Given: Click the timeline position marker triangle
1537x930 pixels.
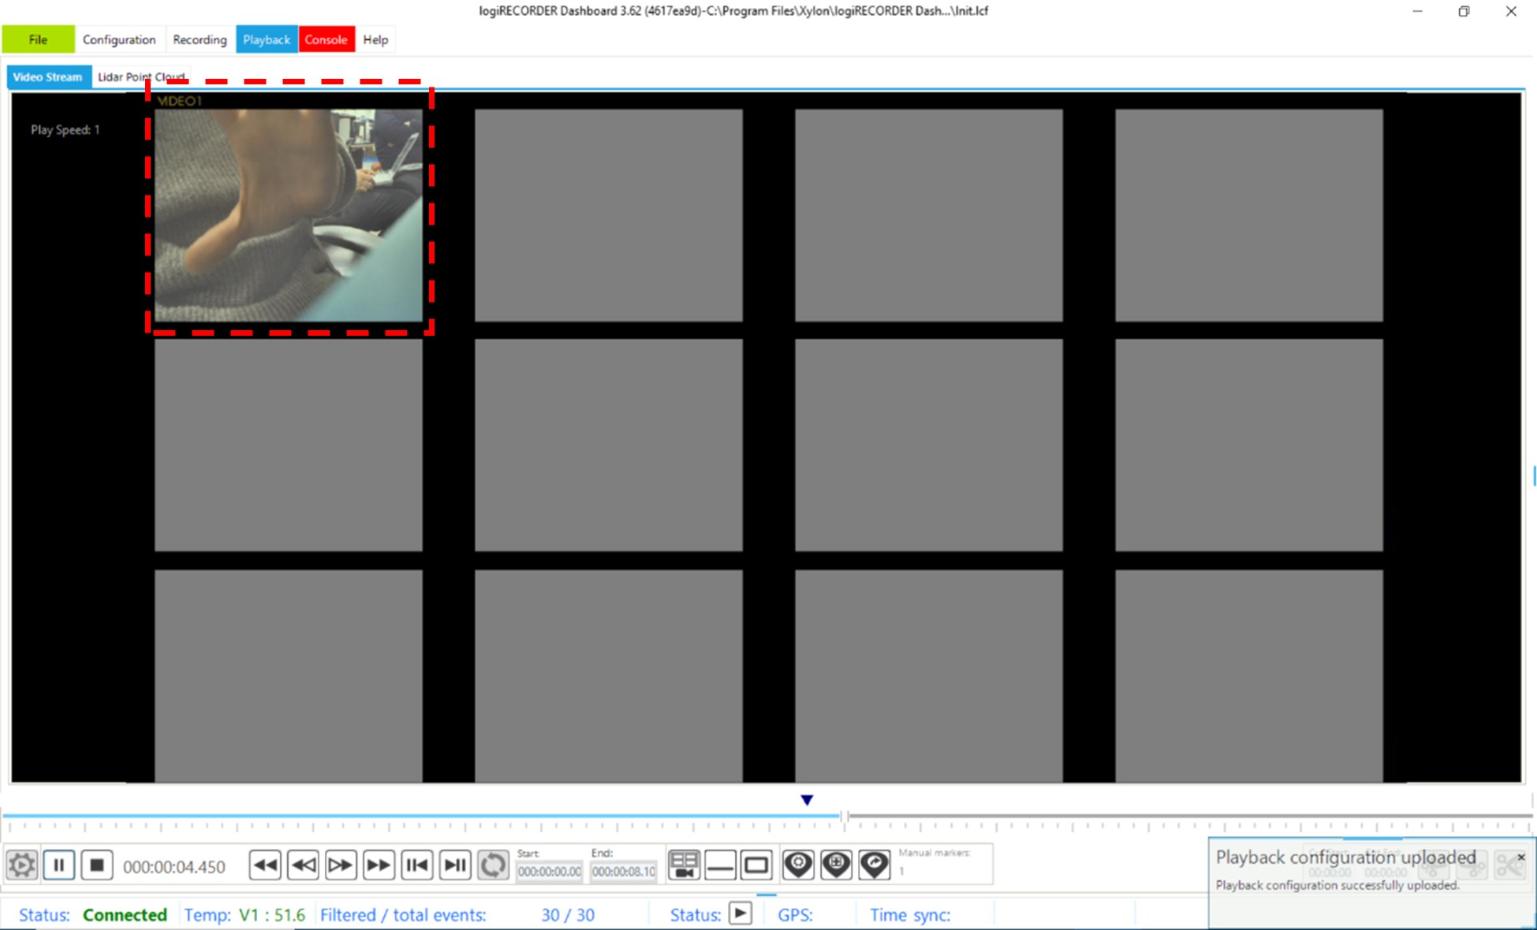Looking at the screenshot, I should click(x=807, y=800).
